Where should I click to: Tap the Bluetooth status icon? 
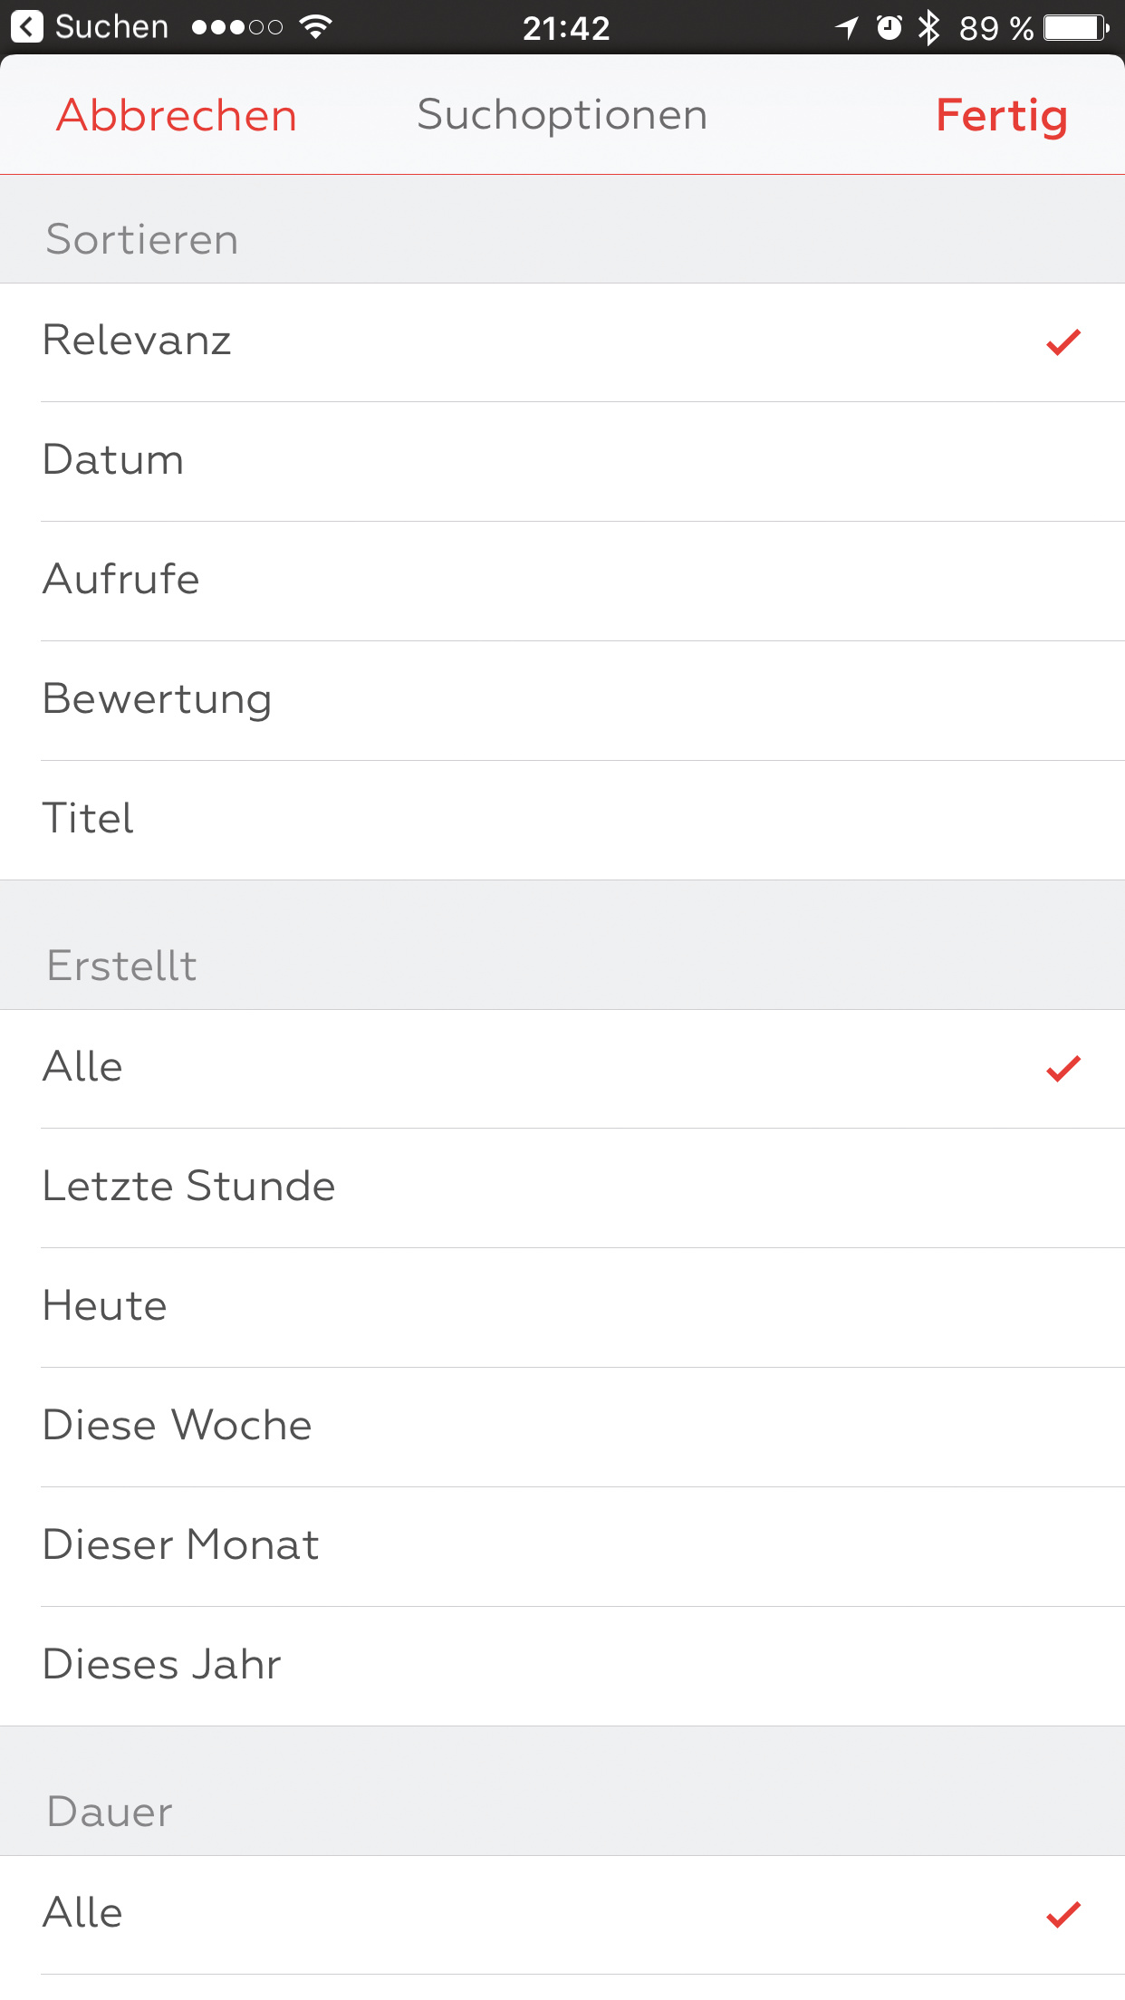pos(928,28)
